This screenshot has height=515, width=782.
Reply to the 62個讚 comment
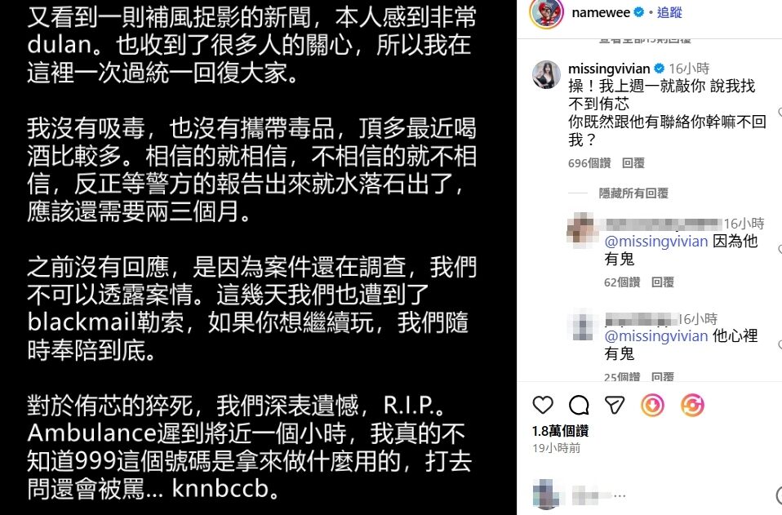click(663, 282)
